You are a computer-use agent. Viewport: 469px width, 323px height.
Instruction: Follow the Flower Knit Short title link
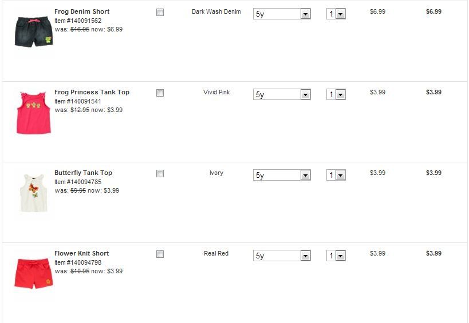81,253
